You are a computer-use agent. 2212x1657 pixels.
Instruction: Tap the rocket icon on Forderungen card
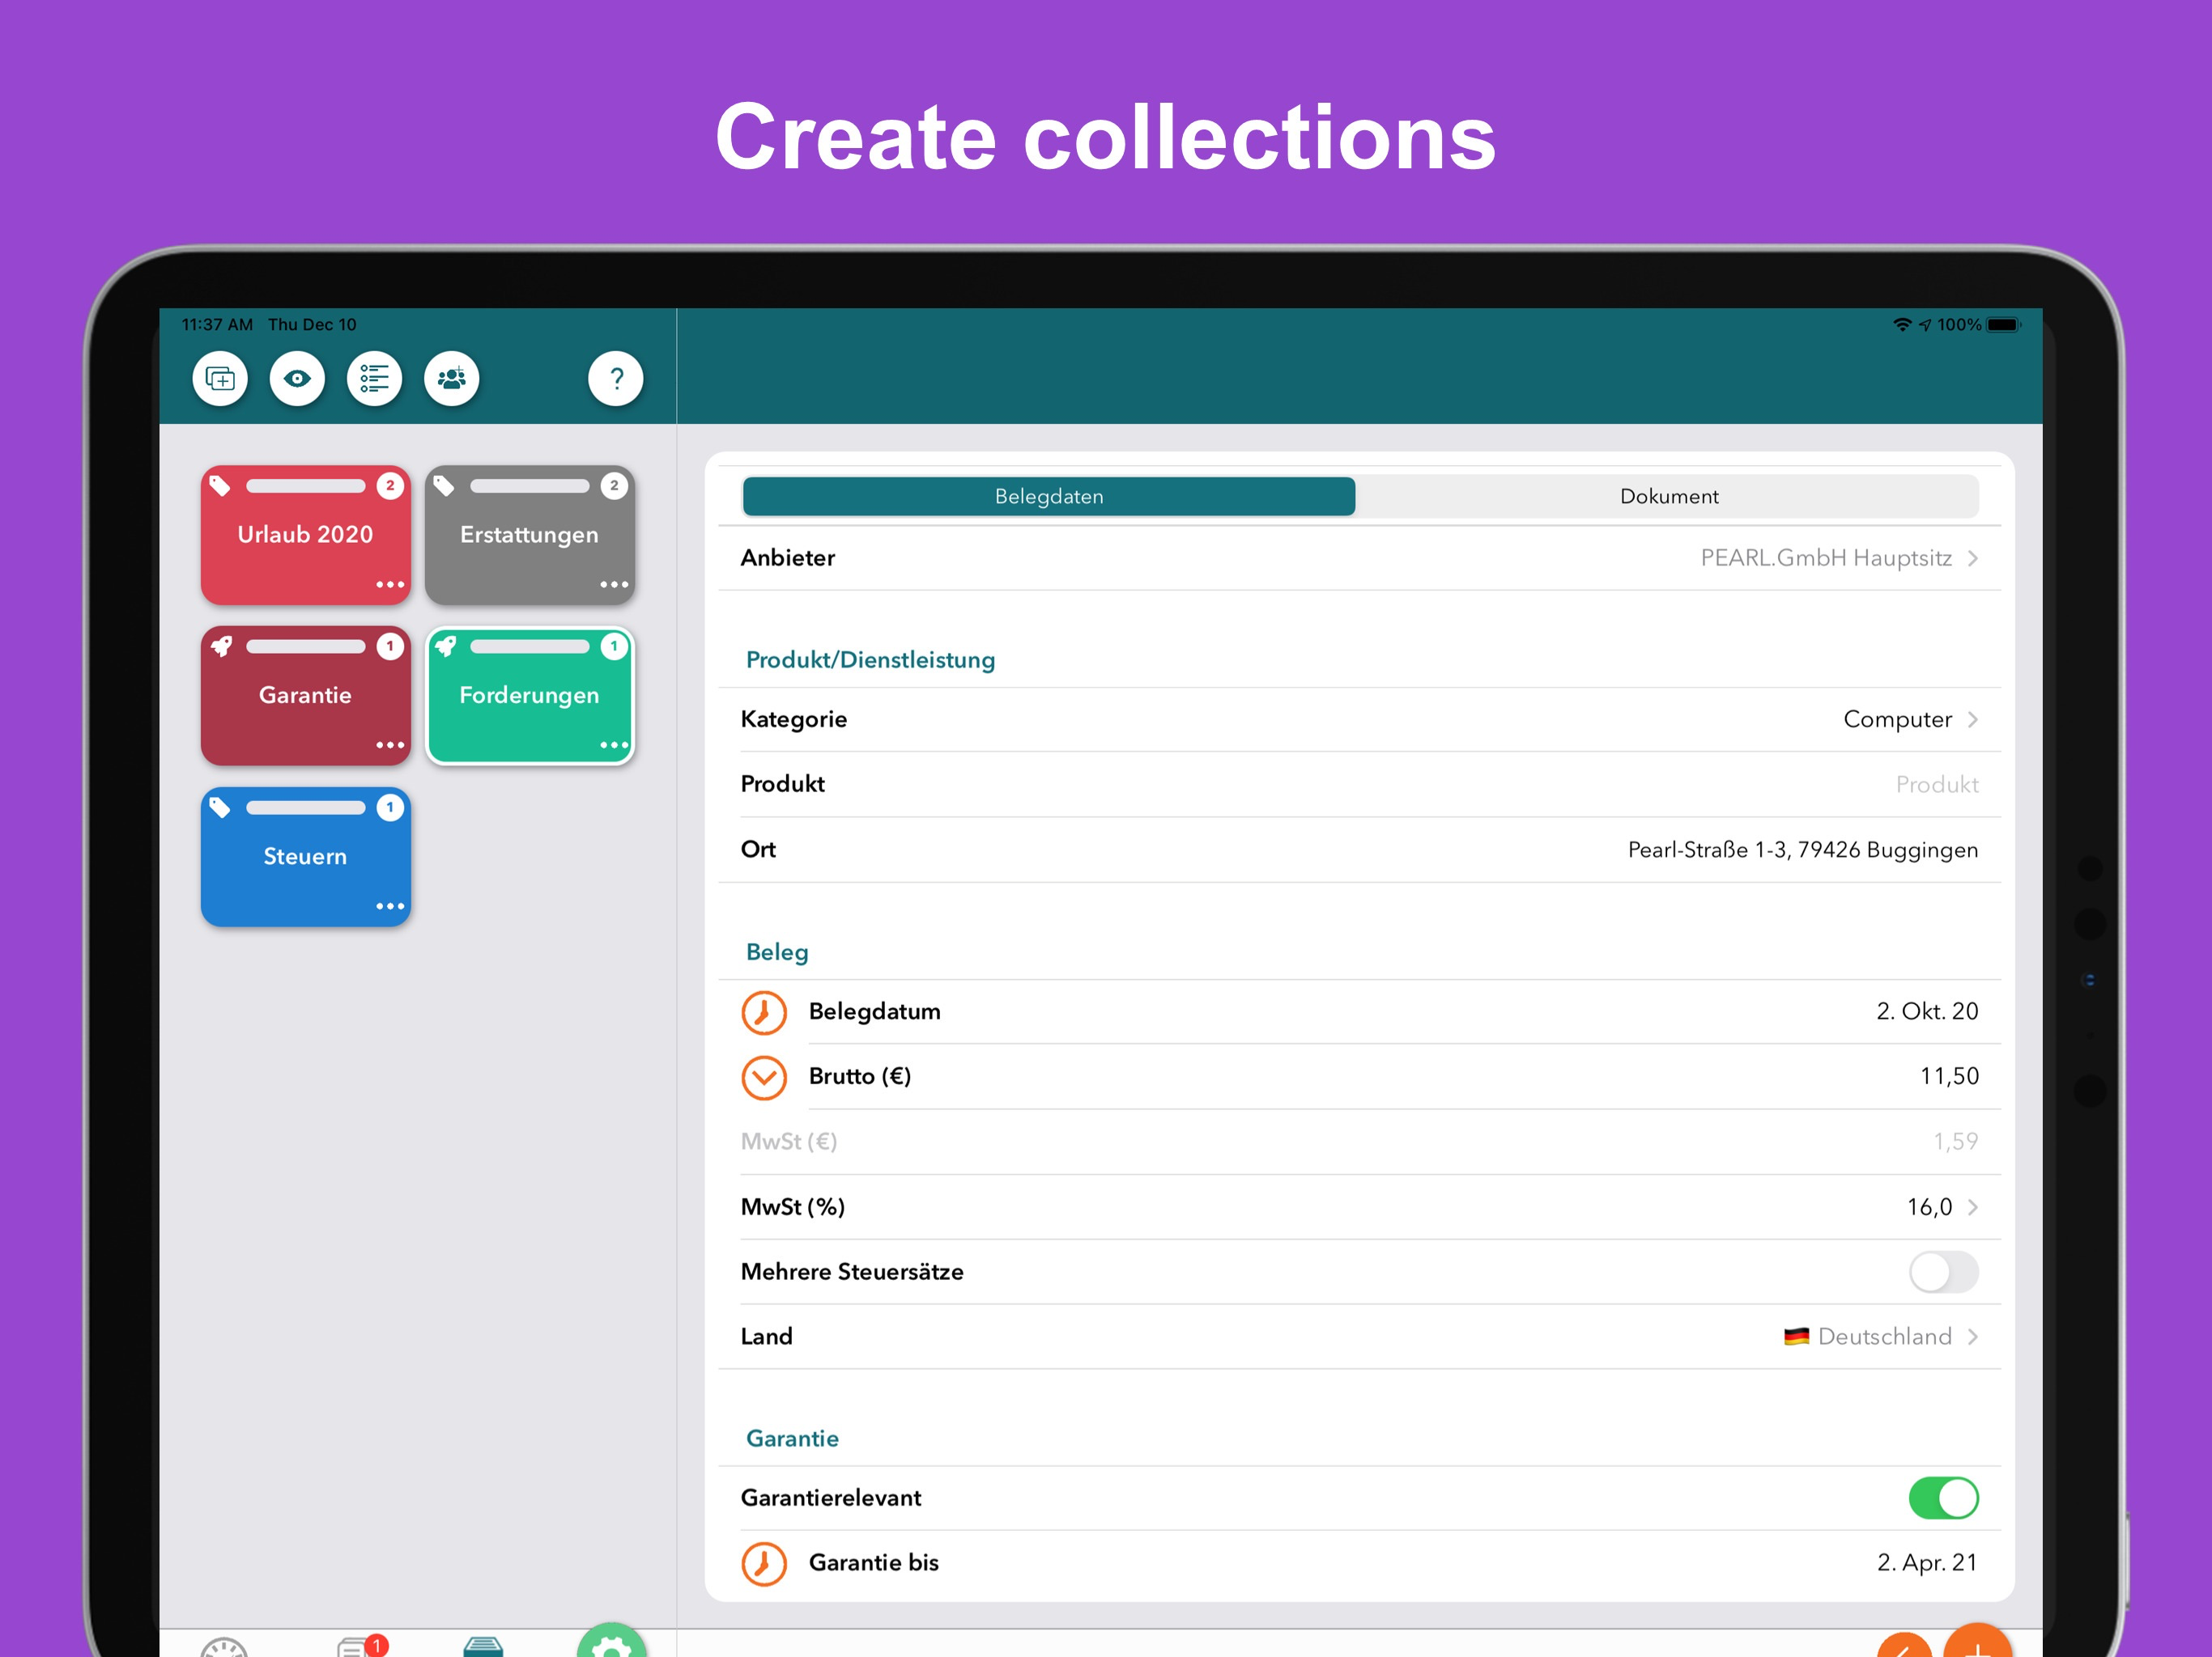[445, 646]
